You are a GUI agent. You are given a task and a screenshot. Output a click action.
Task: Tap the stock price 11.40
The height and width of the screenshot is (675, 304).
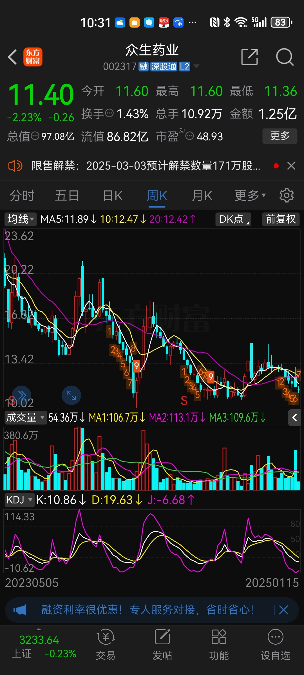click(x=41, y=95)
